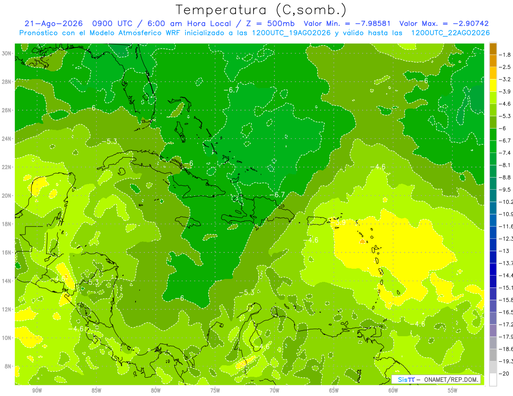Click the 8N latitude axis label

click(8, 366)
